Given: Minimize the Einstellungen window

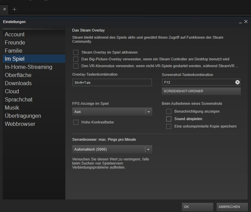Looking at the screenshot, I should point(240,22).
